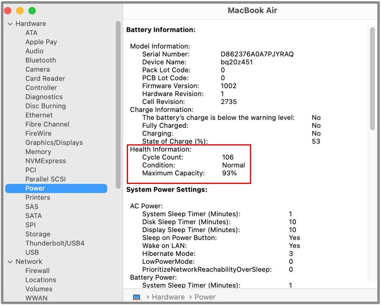
Task: Minimize window with the yellow button
Action: click(x=20, y=11)
